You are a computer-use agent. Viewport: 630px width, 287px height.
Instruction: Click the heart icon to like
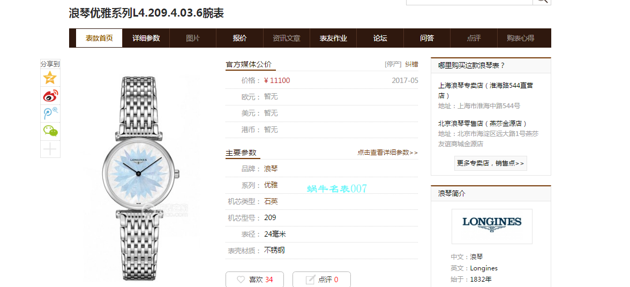click(x=241, y=280)
